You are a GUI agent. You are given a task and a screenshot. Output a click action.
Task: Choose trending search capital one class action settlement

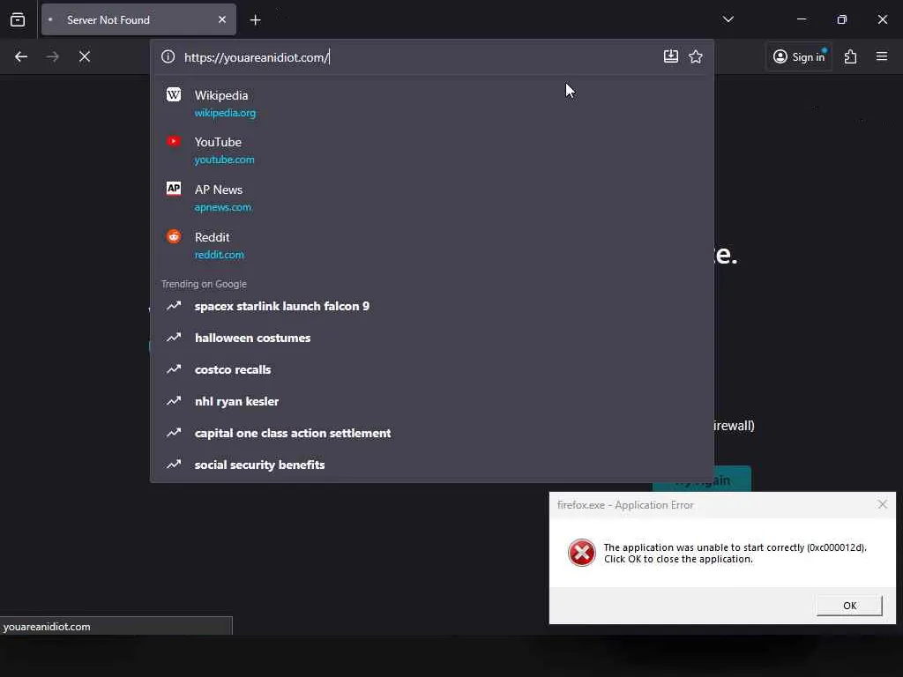point(432,433)
